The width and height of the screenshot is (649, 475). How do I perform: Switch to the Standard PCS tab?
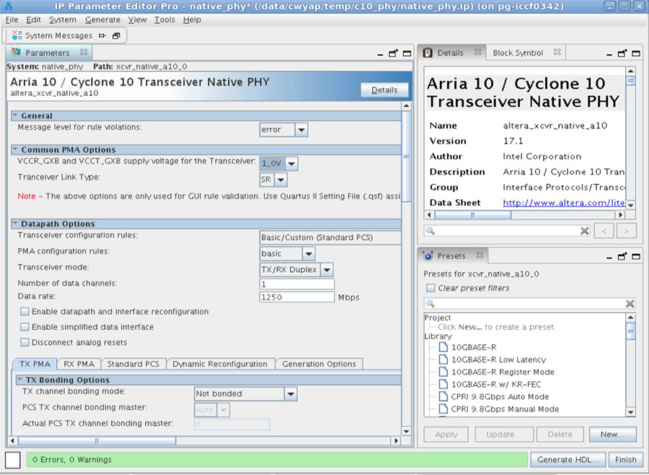click(132, 364)
